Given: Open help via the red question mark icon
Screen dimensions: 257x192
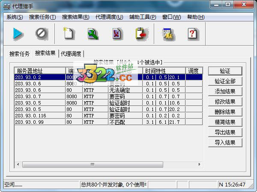Looking at the screenshot, I should tap(193, 34).
